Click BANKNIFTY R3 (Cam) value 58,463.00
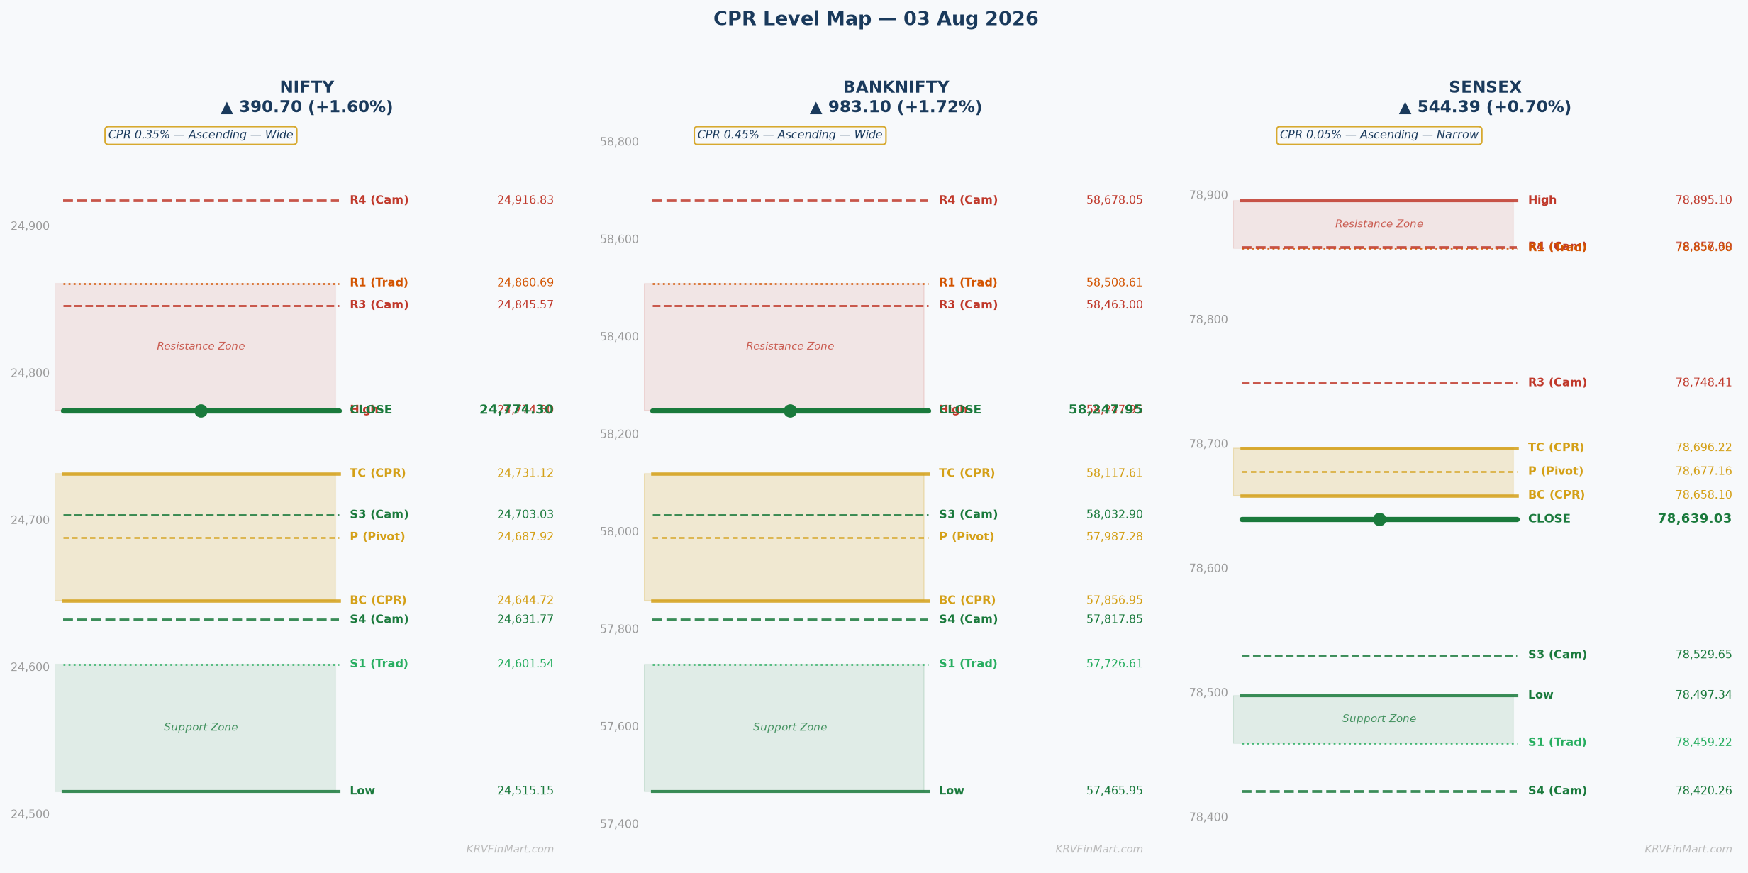The image size is (1748, 873). click(x=1115, y=305)
